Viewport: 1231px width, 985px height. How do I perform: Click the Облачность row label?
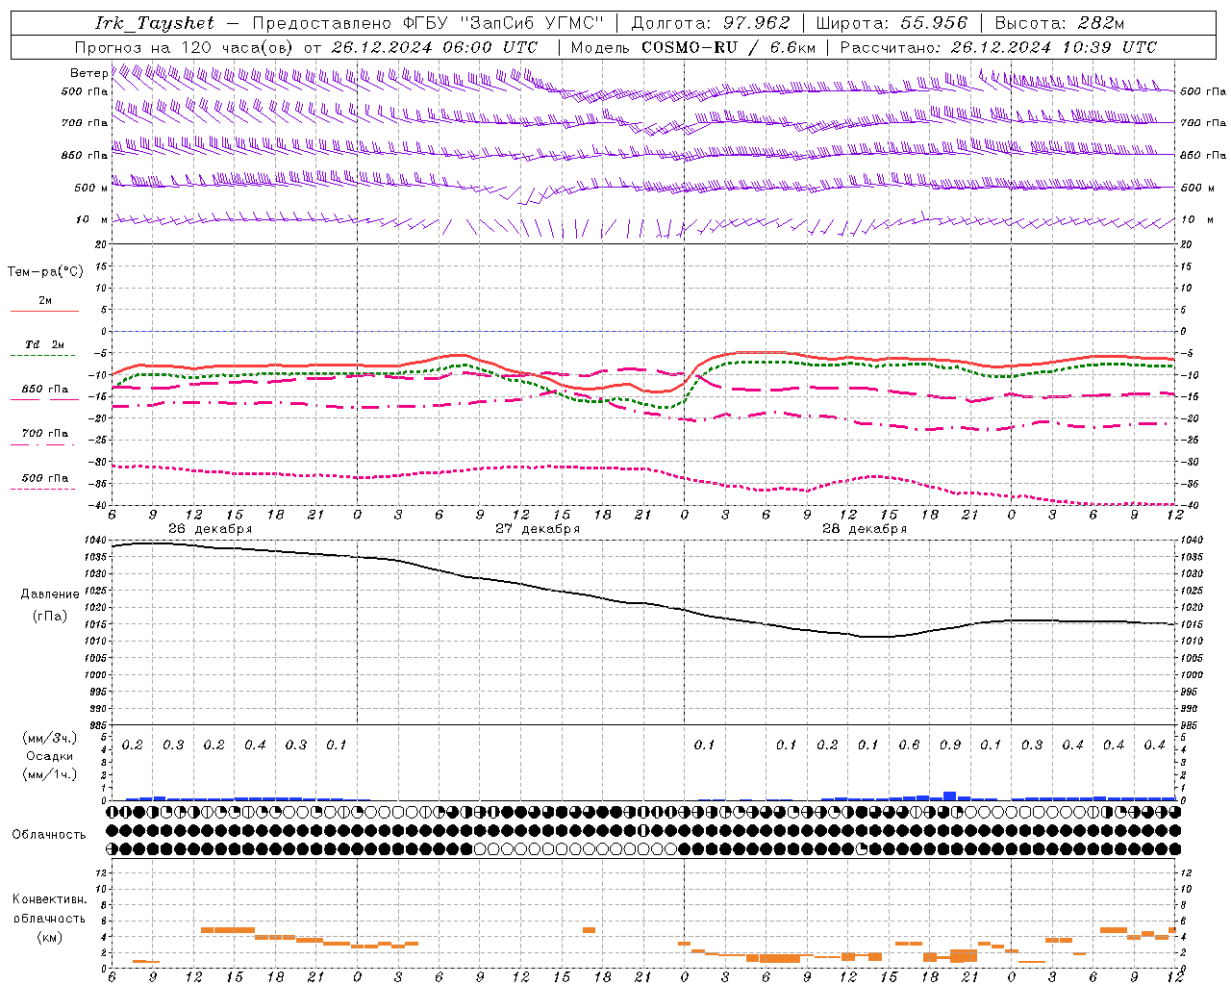pos(49,835)
